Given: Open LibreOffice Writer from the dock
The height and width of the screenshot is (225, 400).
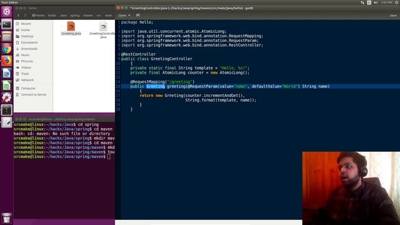Looking at the screenshot, I should [7, 73].
